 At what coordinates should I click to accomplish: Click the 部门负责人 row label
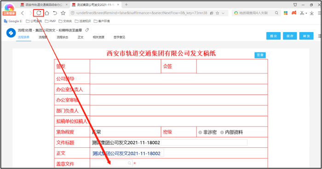coord(67,111)
